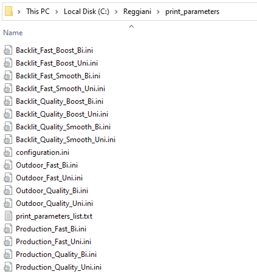
Task: Expand the chevron after Reggiani
Action: [158, 12]
